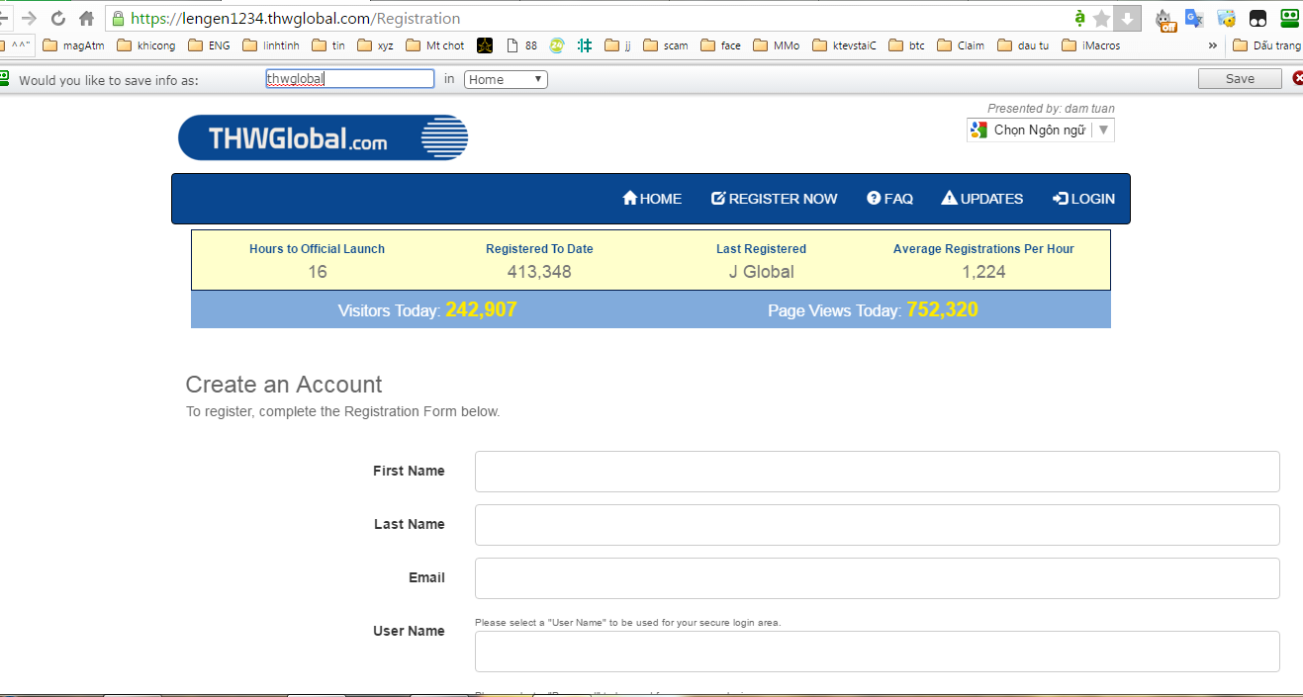Click 'Presented by: dam tuan' text
Viewport: 1303px width, 697px height.
tap(1051, 109)
